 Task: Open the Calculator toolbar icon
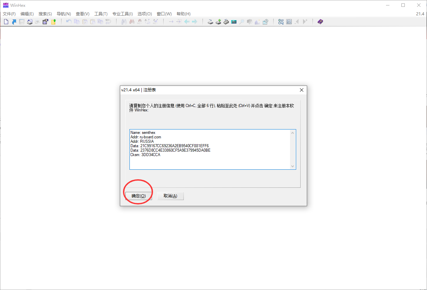tap(234, 22)
